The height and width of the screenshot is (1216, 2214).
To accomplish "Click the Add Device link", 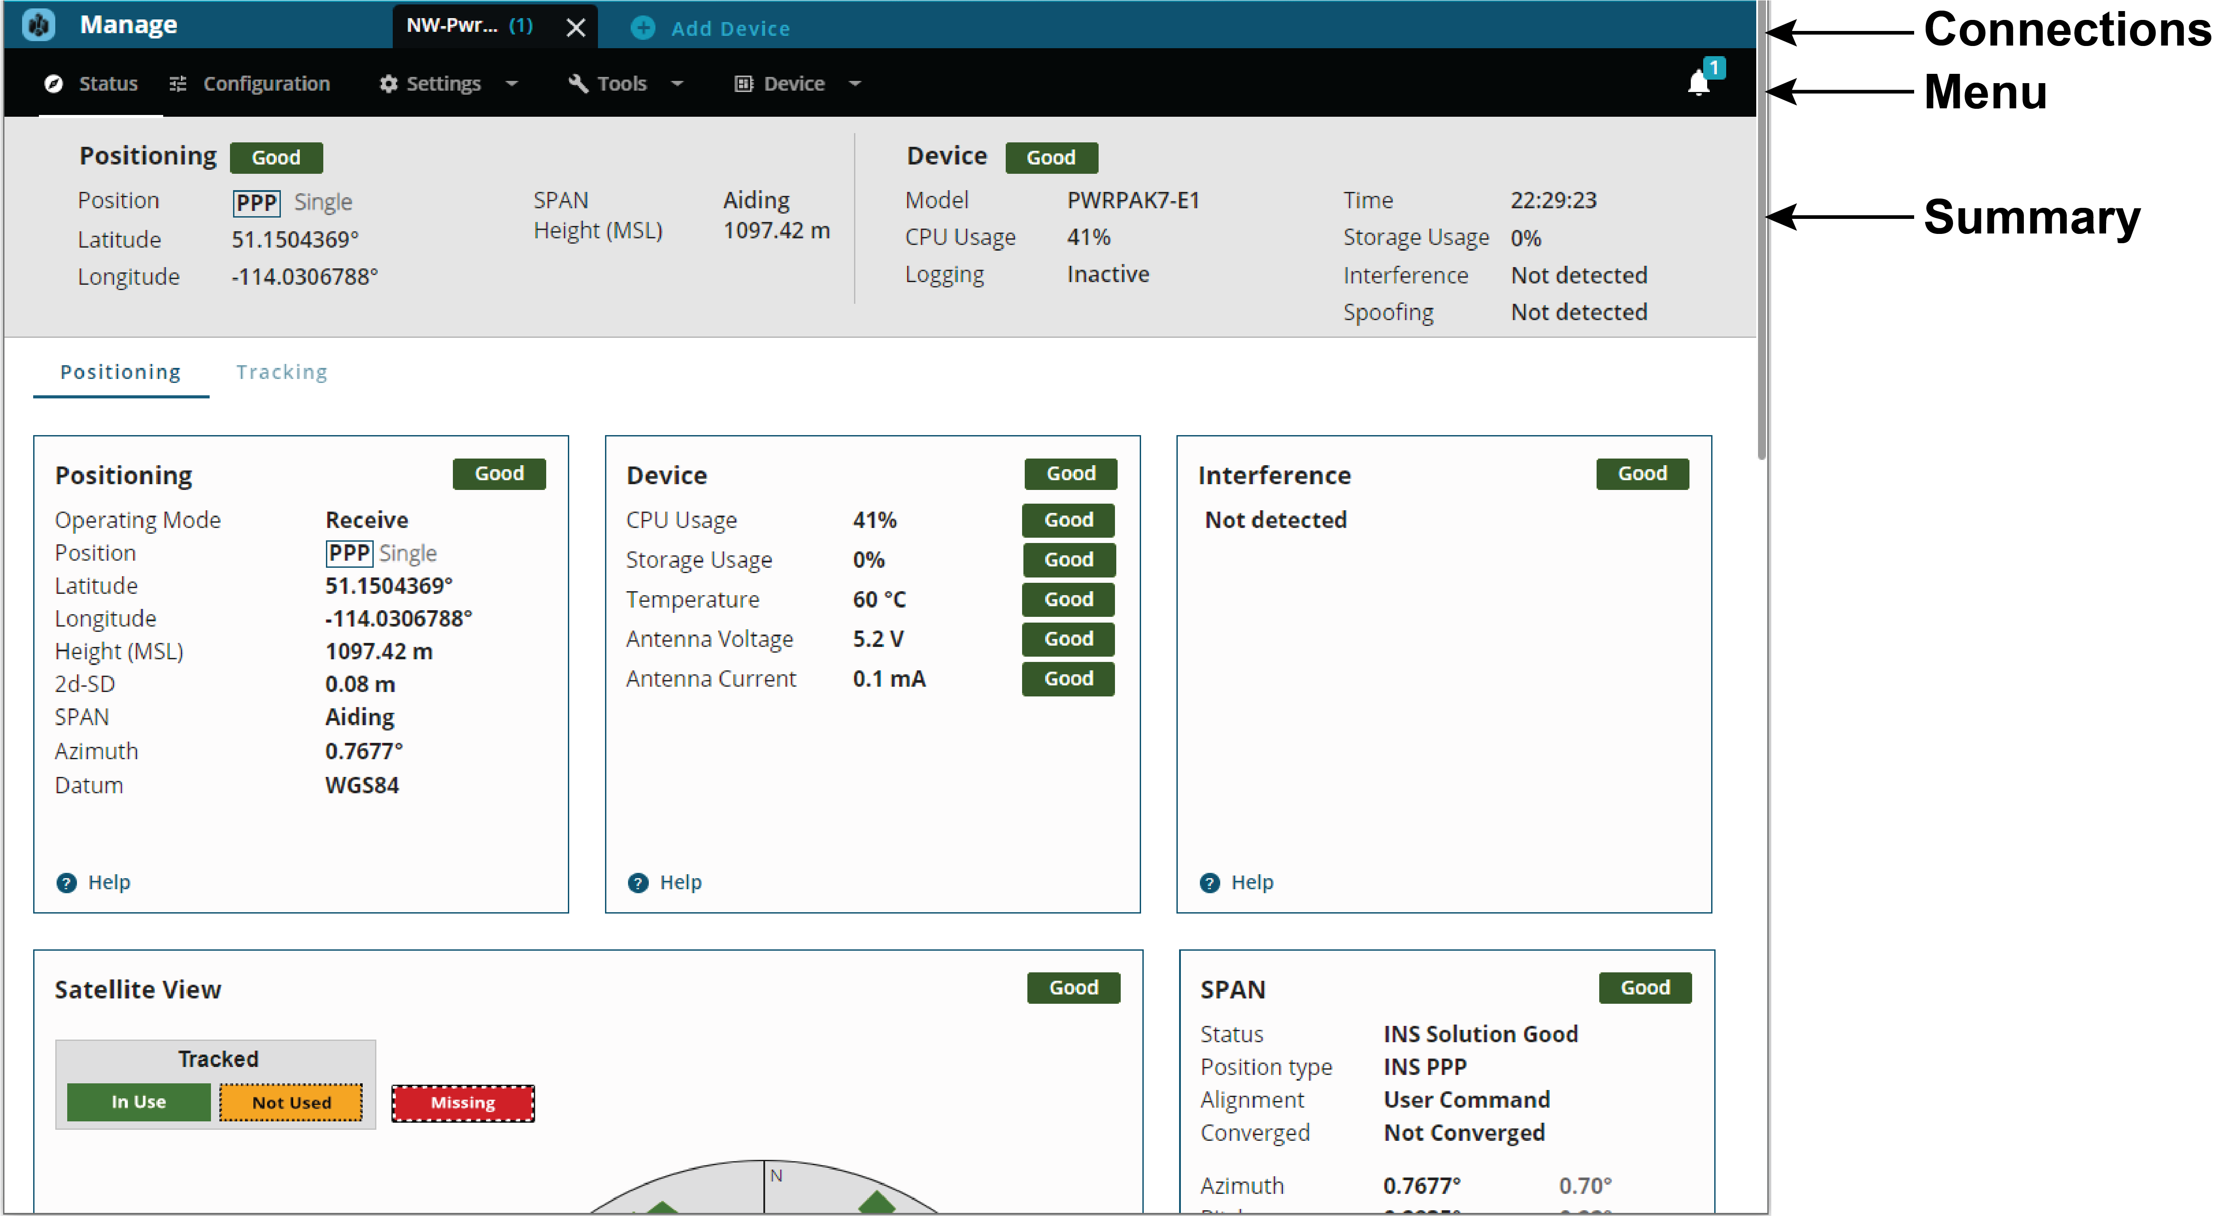I will (x=730, y=28).
